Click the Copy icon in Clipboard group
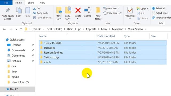 point(19,10)
